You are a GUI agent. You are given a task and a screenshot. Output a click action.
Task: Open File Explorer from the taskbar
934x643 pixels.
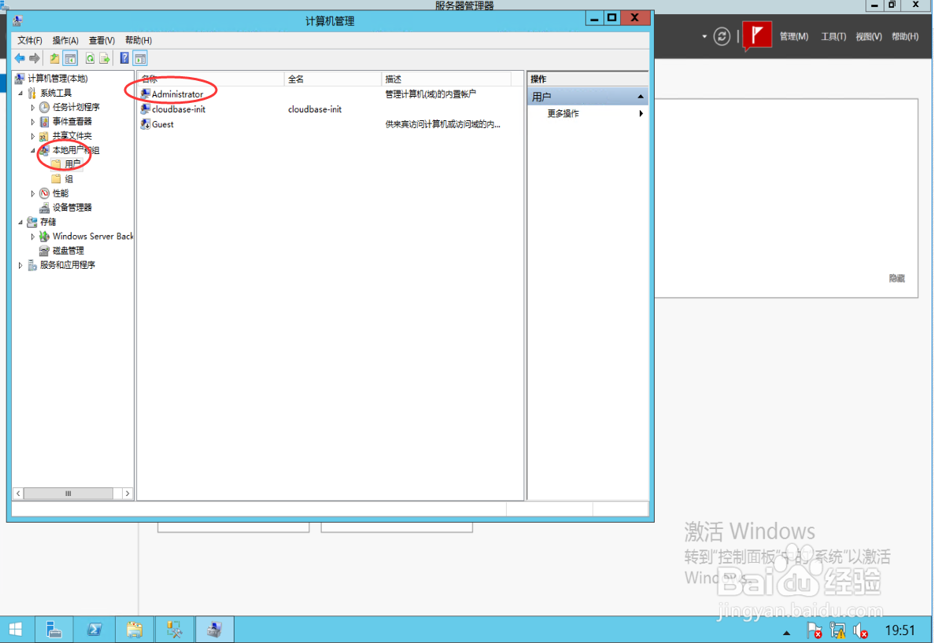(x=135, y=630)
